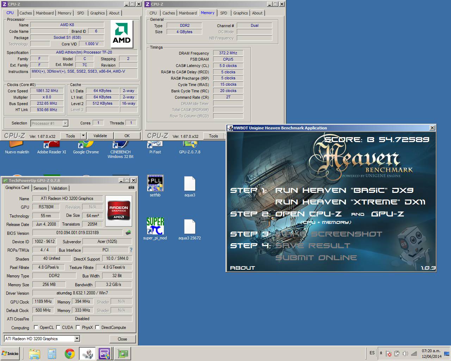Click the HT Link 930.66 MHz value

pos(47,110)
